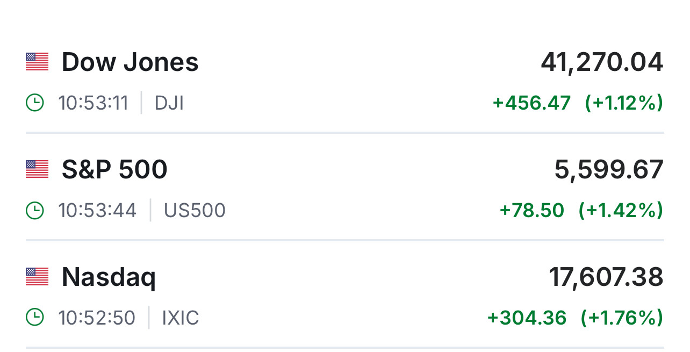Click the Dow Jones timestamp 10:53:11

[x=94, y=103]
